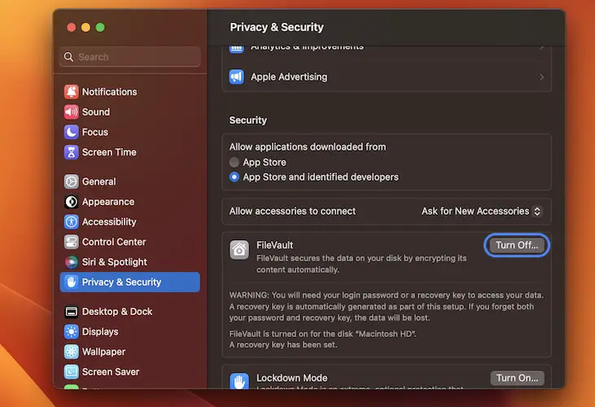Click the Accessibility icon in sidebar

pyautogui.click(x=72, y=221)
